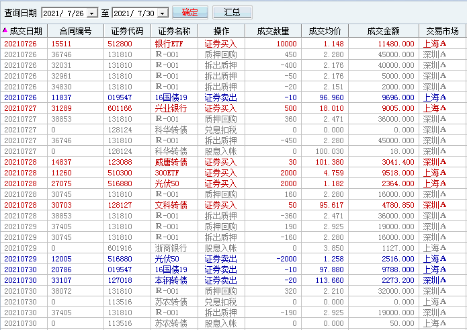467x330 pixels.
Task: Select the 银行ETF row name cell
Action: pos(169,44)
